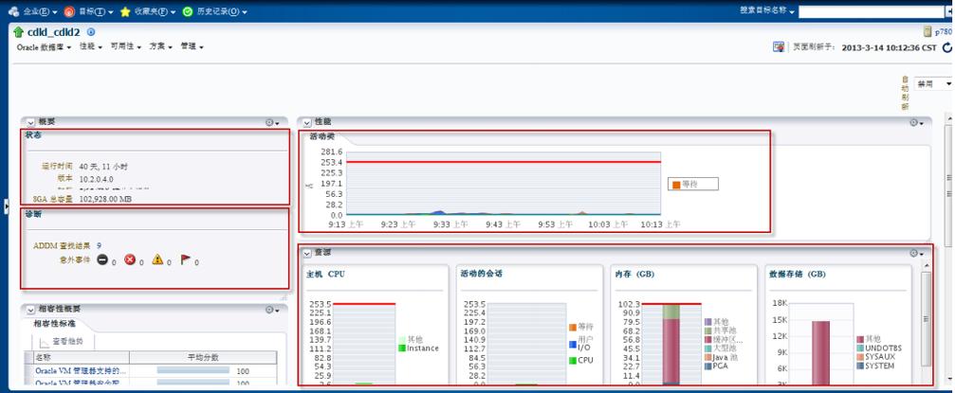
Task: Sort by the 平均分数 column header
Action: (203, 357)
